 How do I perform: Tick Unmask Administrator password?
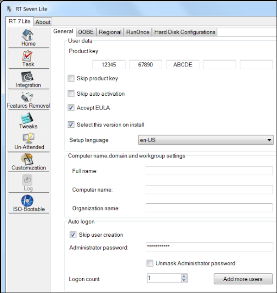pos(150,263)
